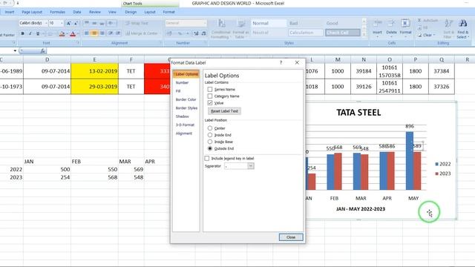Screen dimensions: 475x267
Task: Open the General number format dropdown
Action: pyautogui.click(x=205, y=23)
